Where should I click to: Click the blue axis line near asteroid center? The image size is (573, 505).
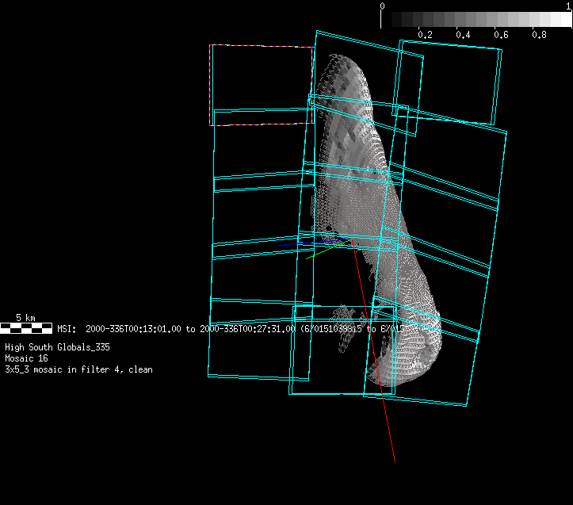click(x=331, y=239)
